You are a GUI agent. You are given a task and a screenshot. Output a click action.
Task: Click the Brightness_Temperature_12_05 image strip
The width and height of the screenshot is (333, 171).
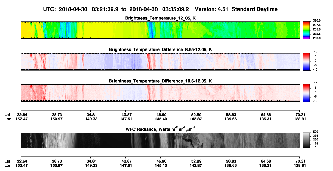pyautogui.click(x=160, y=30)
